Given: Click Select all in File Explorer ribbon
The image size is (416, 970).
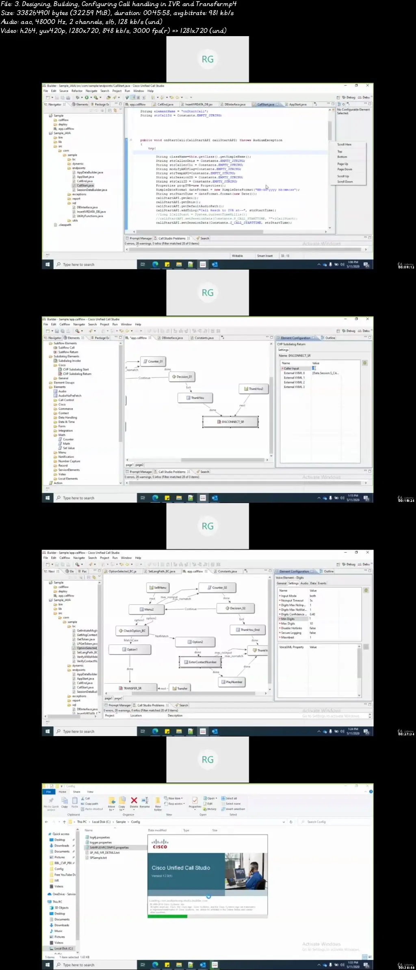Looking at the screenshot, I should tap(230, 798).
